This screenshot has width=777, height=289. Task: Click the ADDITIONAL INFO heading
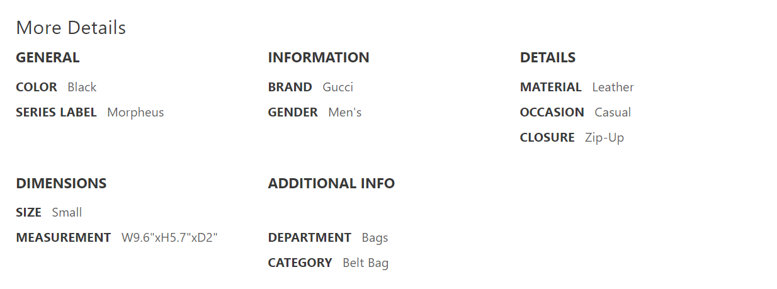pos(331,183)
